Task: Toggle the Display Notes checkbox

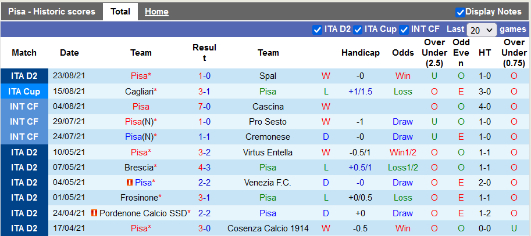Action: (x=460, y=12)
